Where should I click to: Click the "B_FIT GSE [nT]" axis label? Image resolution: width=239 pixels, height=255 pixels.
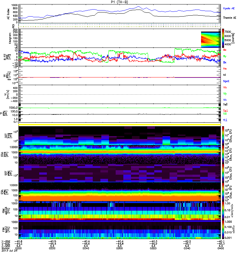pyautogui.click(x=7, y=57)
